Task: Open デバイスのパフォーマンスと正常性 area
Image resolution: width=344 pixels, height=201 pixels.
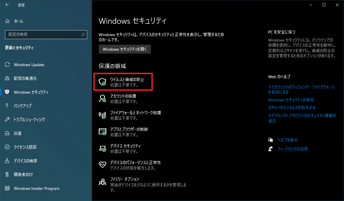Action: 130,165
